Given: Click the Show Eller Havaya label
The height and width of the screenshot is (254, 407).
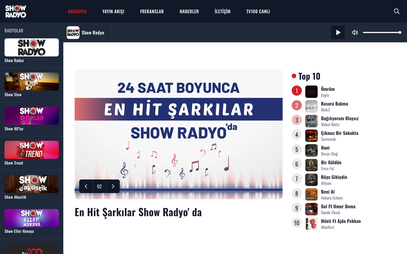Looking at the screenshot, I should tap(19, 231).
